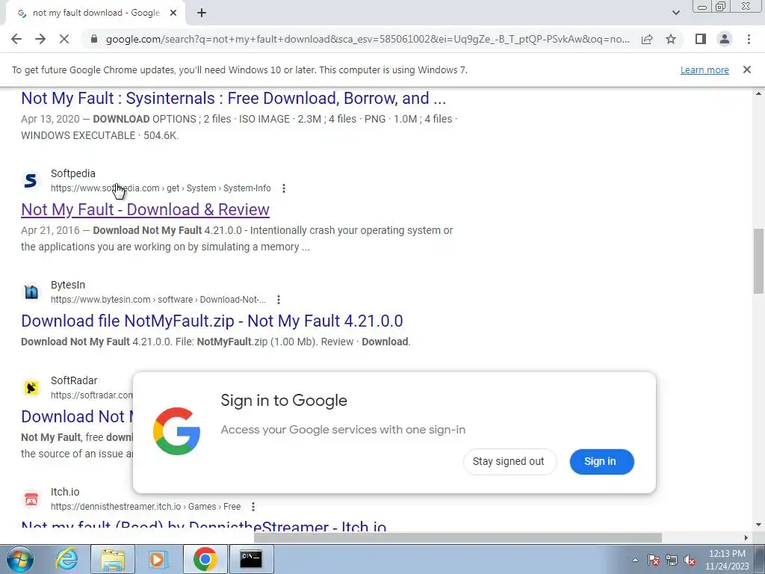Viewport: 765px width, 574px height.
Task: Click the SoftRadar site favicon
Action: 31,388
